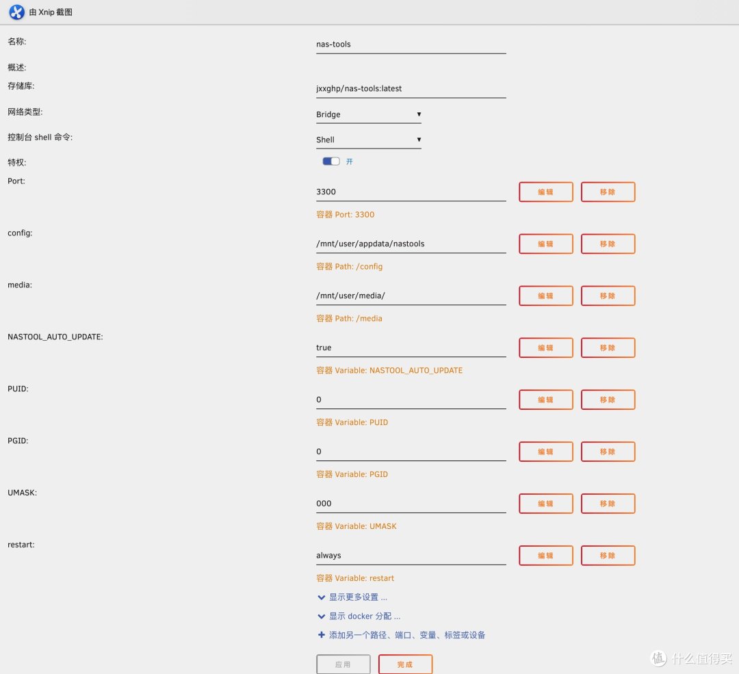The image size is (739, 674).
Task: Toggle the 特权 privileged switch off
Action: click(x=331, y=161)
